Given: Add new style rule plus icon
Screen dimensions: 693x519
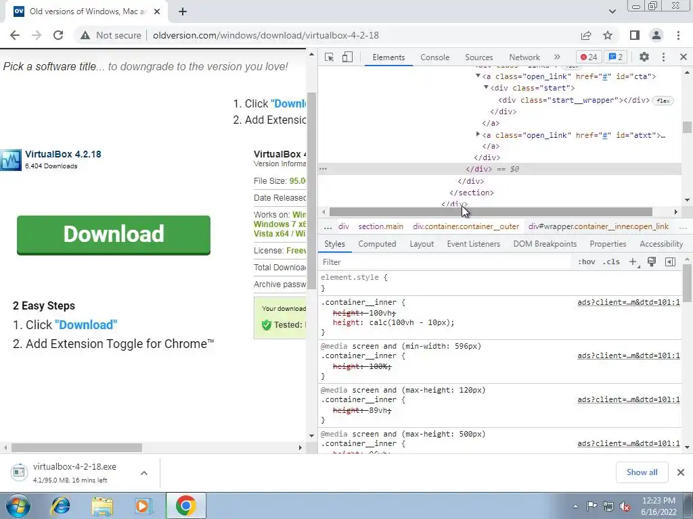Looking at the screenshot, I should tap(633, 262).
